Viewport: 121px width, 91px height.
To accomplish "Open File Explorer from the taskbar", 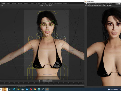I will (18, 89).
